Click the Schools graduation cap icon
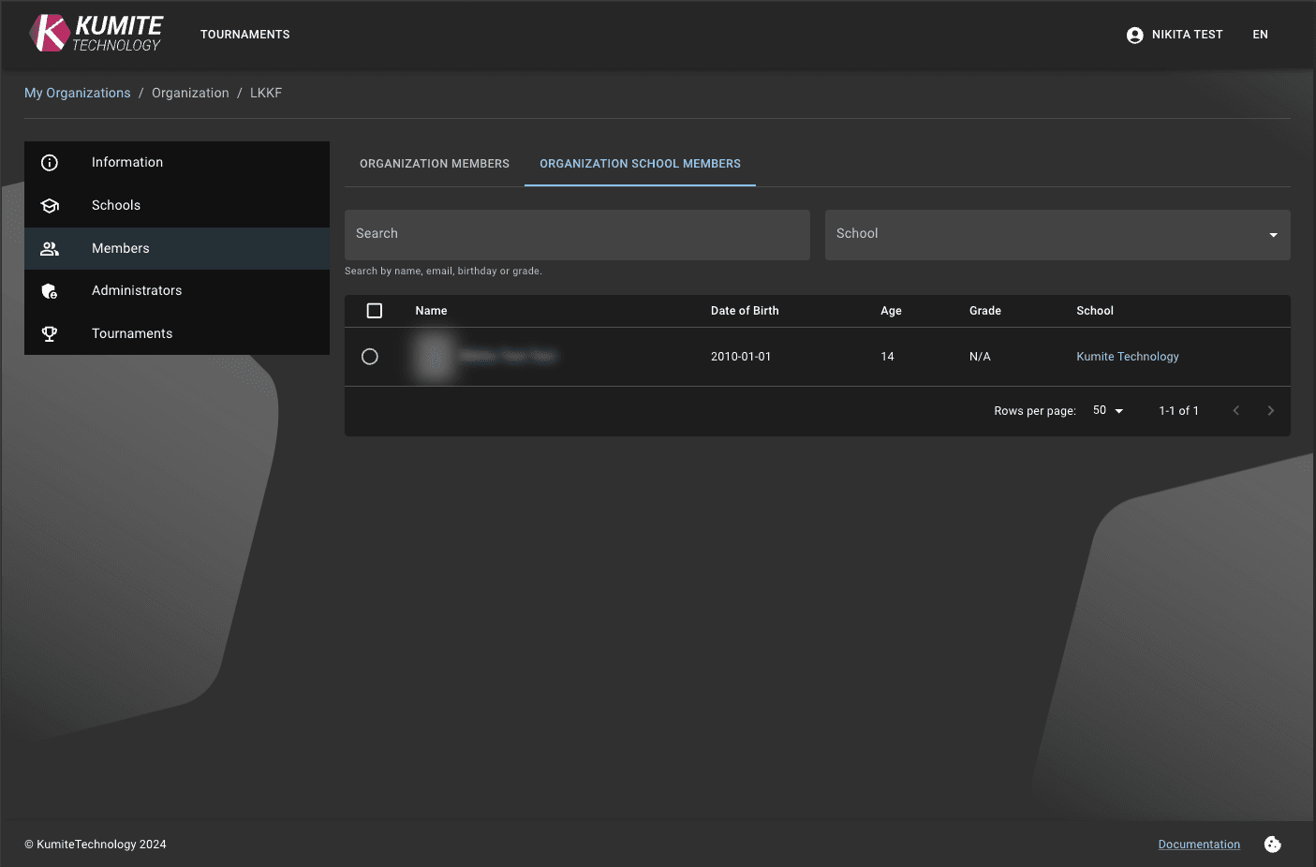 coord(50,206)
